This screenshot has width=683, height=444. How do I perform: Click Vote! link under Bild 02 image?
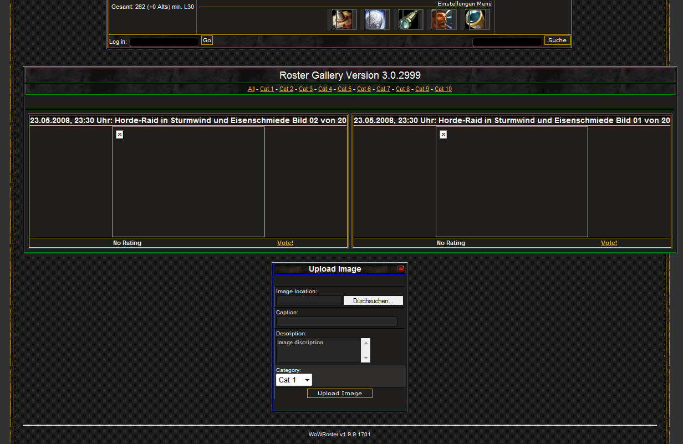tap(285, 243)
